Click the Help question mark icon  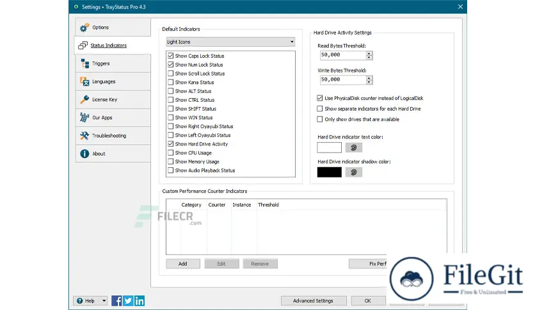pos(80,301)
